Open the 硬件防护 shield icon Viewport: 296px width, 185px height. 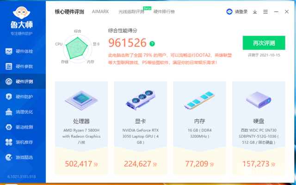[x=9, y=97]
